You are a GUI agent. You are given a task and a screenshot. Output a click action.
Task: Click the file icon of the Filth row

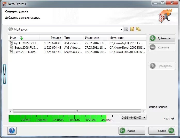[x=11, y=52]
